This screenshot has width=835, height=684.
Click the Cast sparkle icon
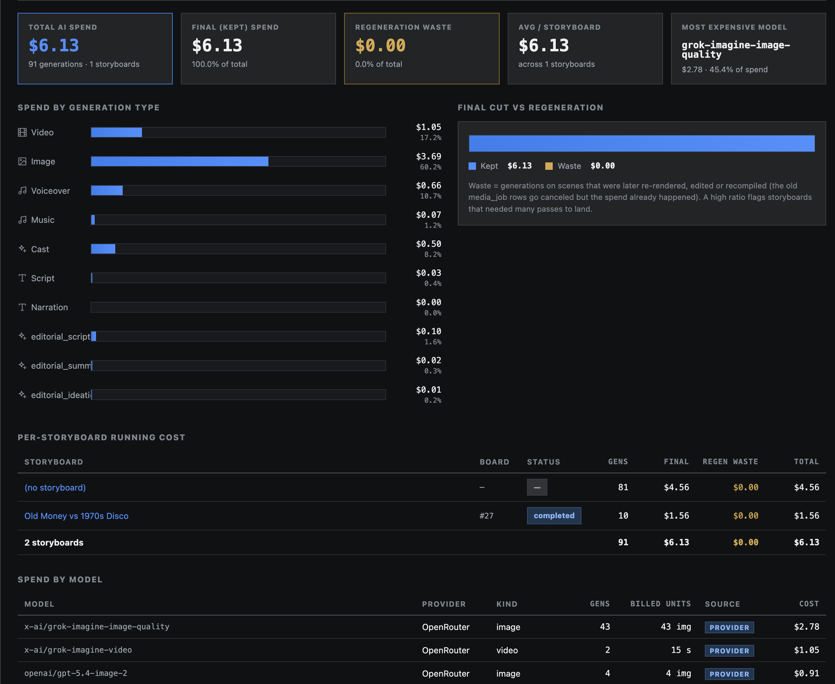click(22, 249)
